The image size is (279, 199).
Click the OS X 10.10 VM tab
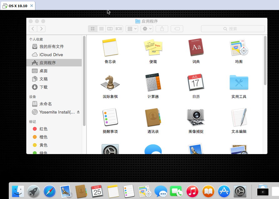click(x=18, y=6)
